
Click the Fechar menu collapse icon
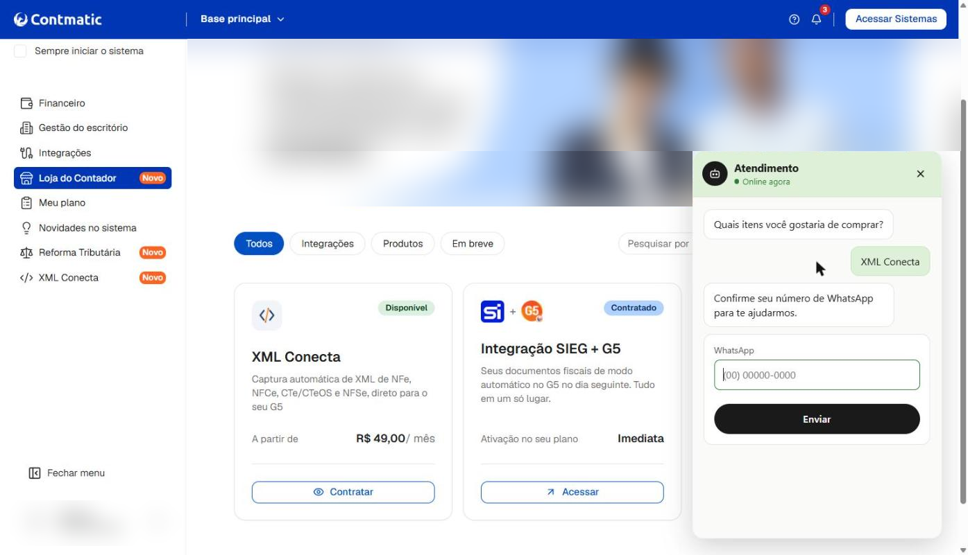(35, 473)
